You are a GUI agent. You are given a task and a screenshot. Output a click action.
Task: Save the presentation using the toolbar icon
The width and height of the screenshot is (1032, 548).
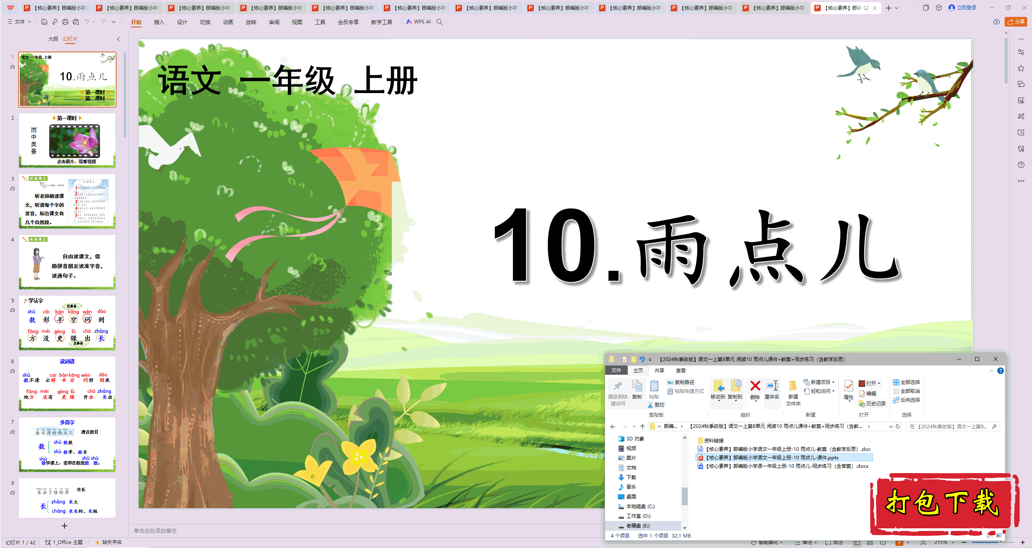click(x=44, y=22)
